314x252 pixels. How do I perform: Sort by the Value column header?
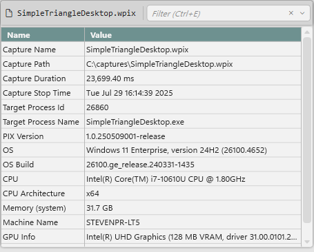(193, 35)
